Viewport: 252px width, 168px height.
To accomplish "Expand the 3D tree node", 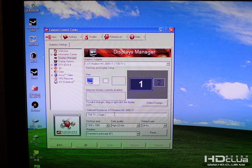I will click(x=52, y=68).
